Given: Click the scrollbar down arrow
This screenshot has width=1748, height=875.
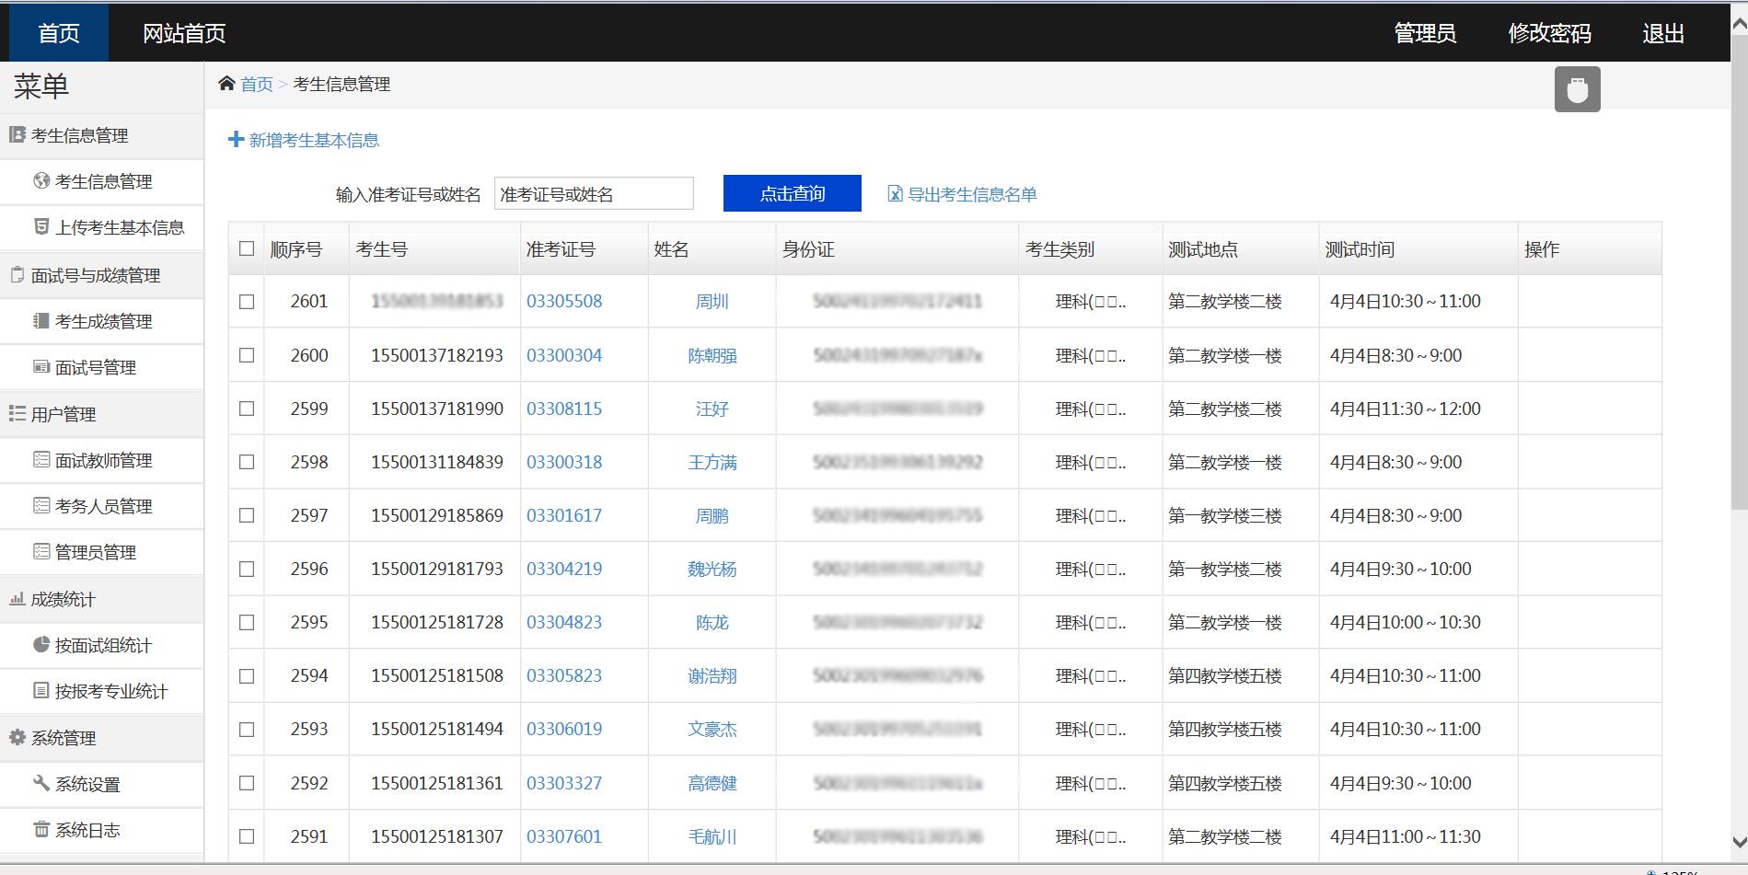Looking at the screenshot, I should (x=1739, y=842).
